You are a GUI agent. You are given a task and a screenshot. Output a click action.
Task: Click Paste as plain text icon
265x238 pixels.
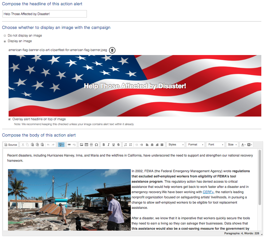pyautogui.click(x=37, y=145)
